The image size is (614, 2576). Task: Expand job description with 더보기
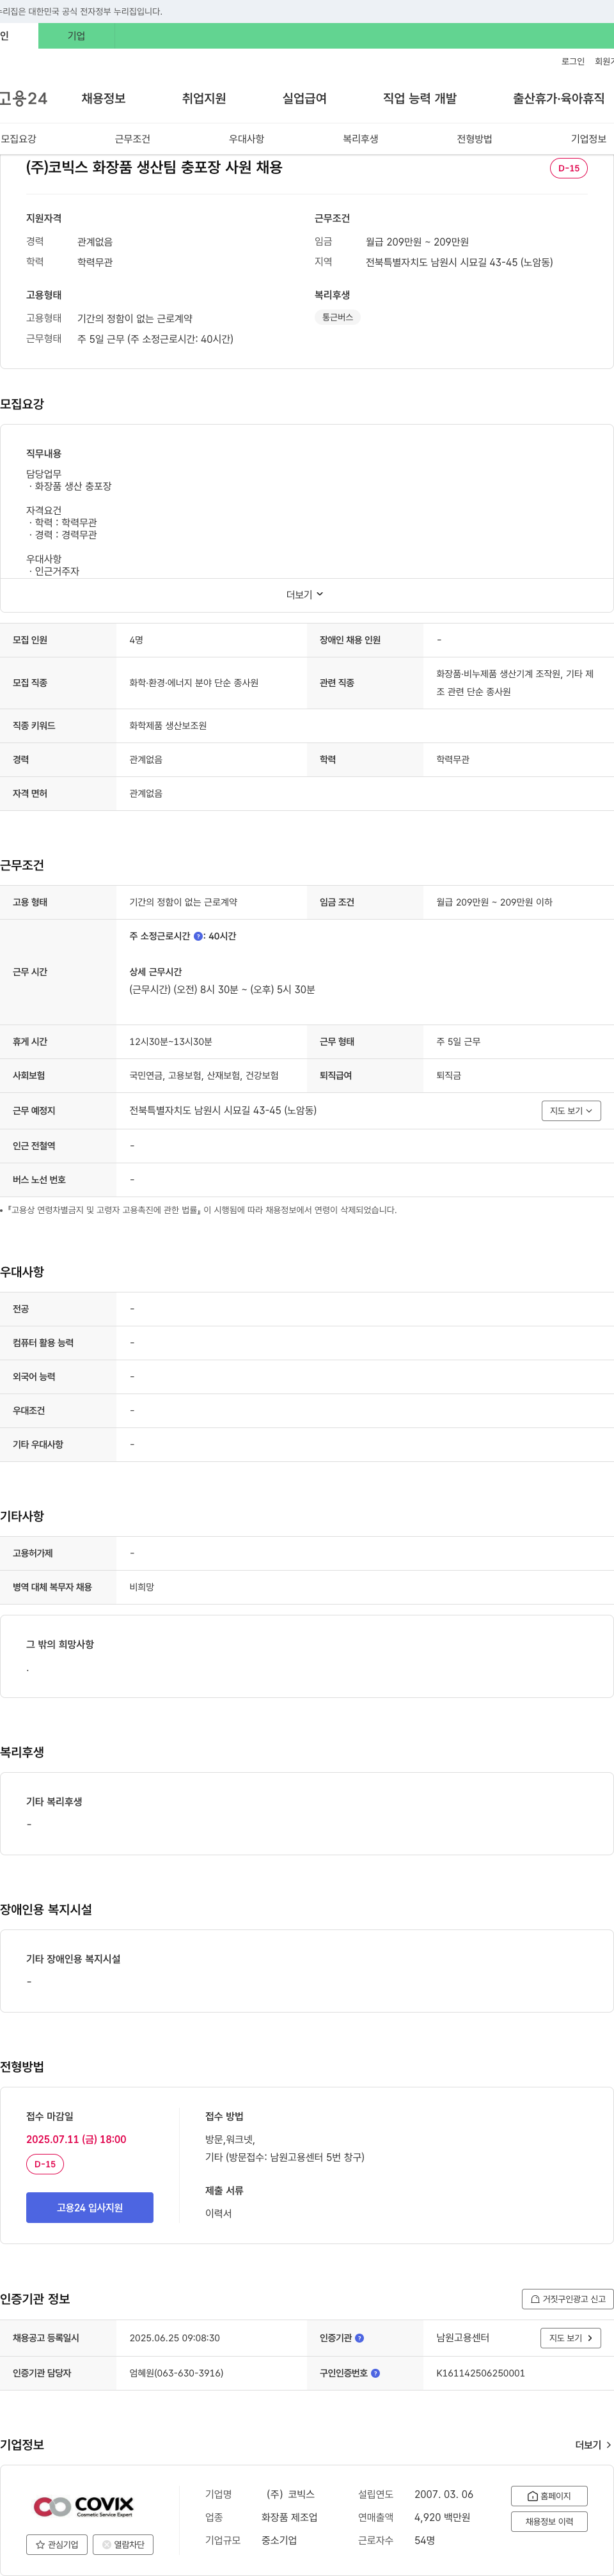(x=305, y=595)
